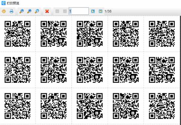Viewport: 181px width, 125px height.
Task: Click the printer icon to print
Action: [11, 11]
